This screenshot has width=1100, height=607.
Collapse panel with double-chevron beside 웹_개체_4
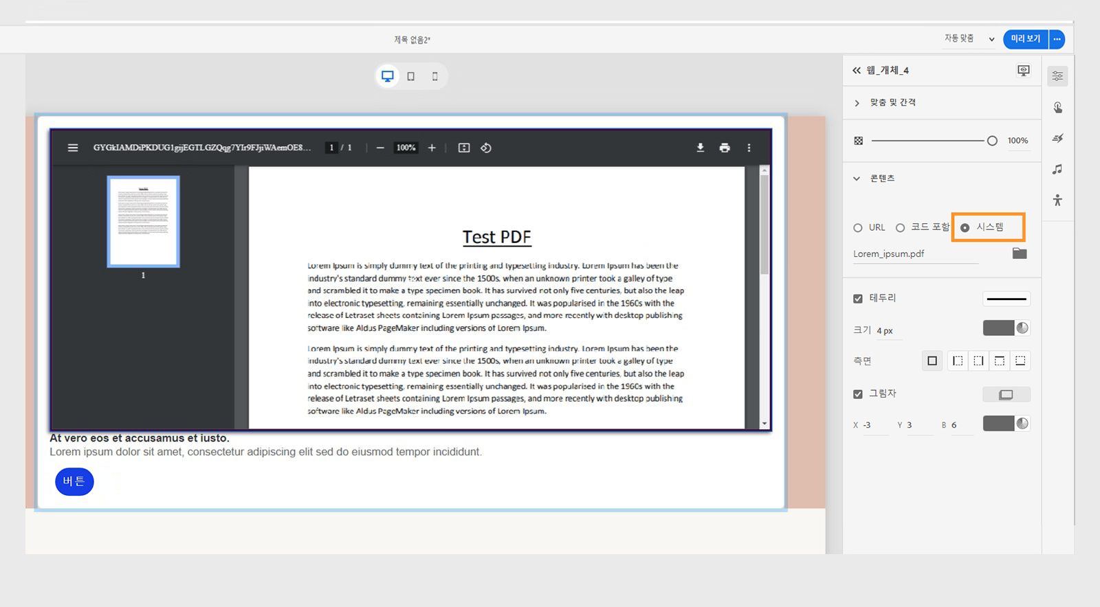(857, 70)
